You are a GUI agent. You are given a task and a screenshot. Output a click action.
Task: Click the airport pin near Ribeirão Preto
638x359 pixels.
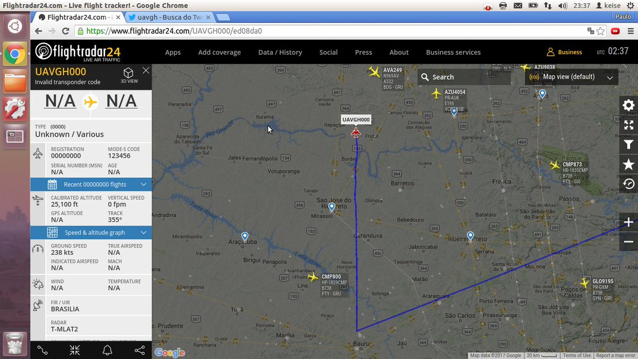pos(470,236)
